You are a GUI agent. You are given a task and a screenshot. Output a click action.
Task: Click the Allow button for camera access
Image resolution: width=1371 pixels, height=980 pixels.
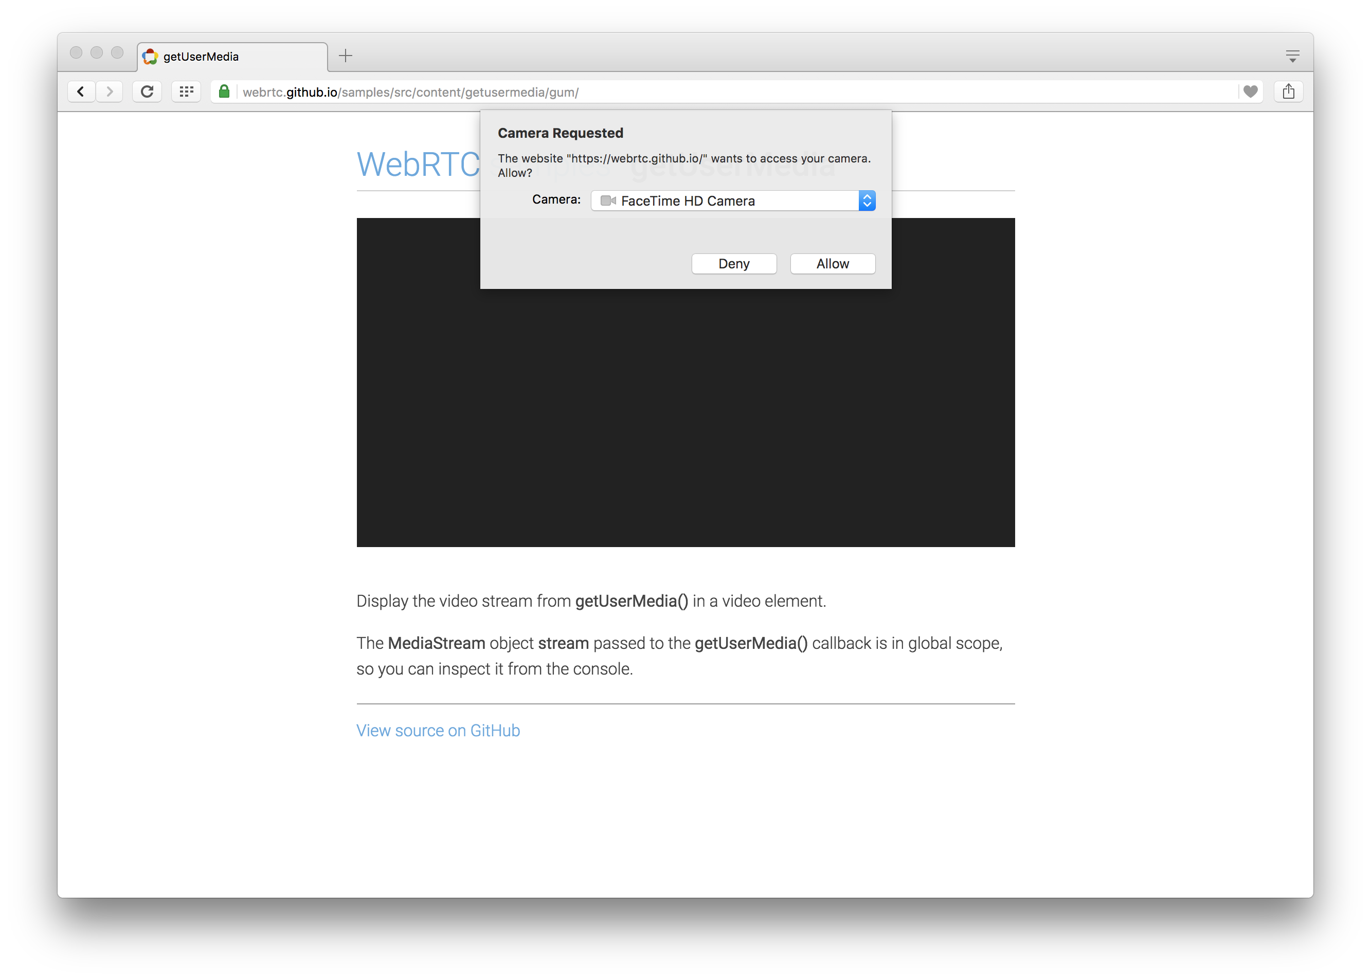point(833,263)
